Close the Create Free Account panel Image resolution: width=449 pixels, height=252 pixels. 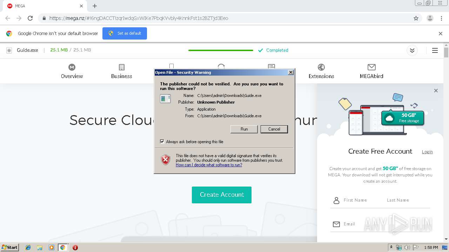pos(436,91)
